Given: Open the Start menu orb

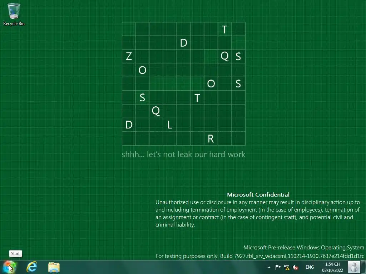Looking at the screenshot, I should [9, 267].
